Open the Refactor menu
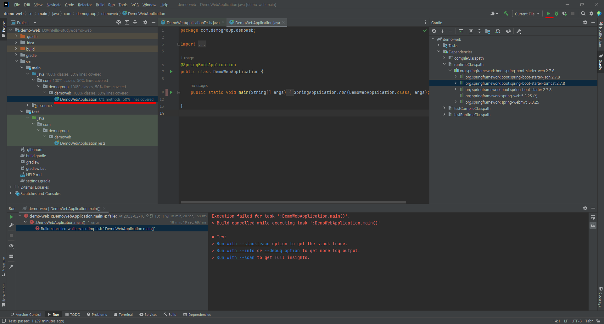 85,5
